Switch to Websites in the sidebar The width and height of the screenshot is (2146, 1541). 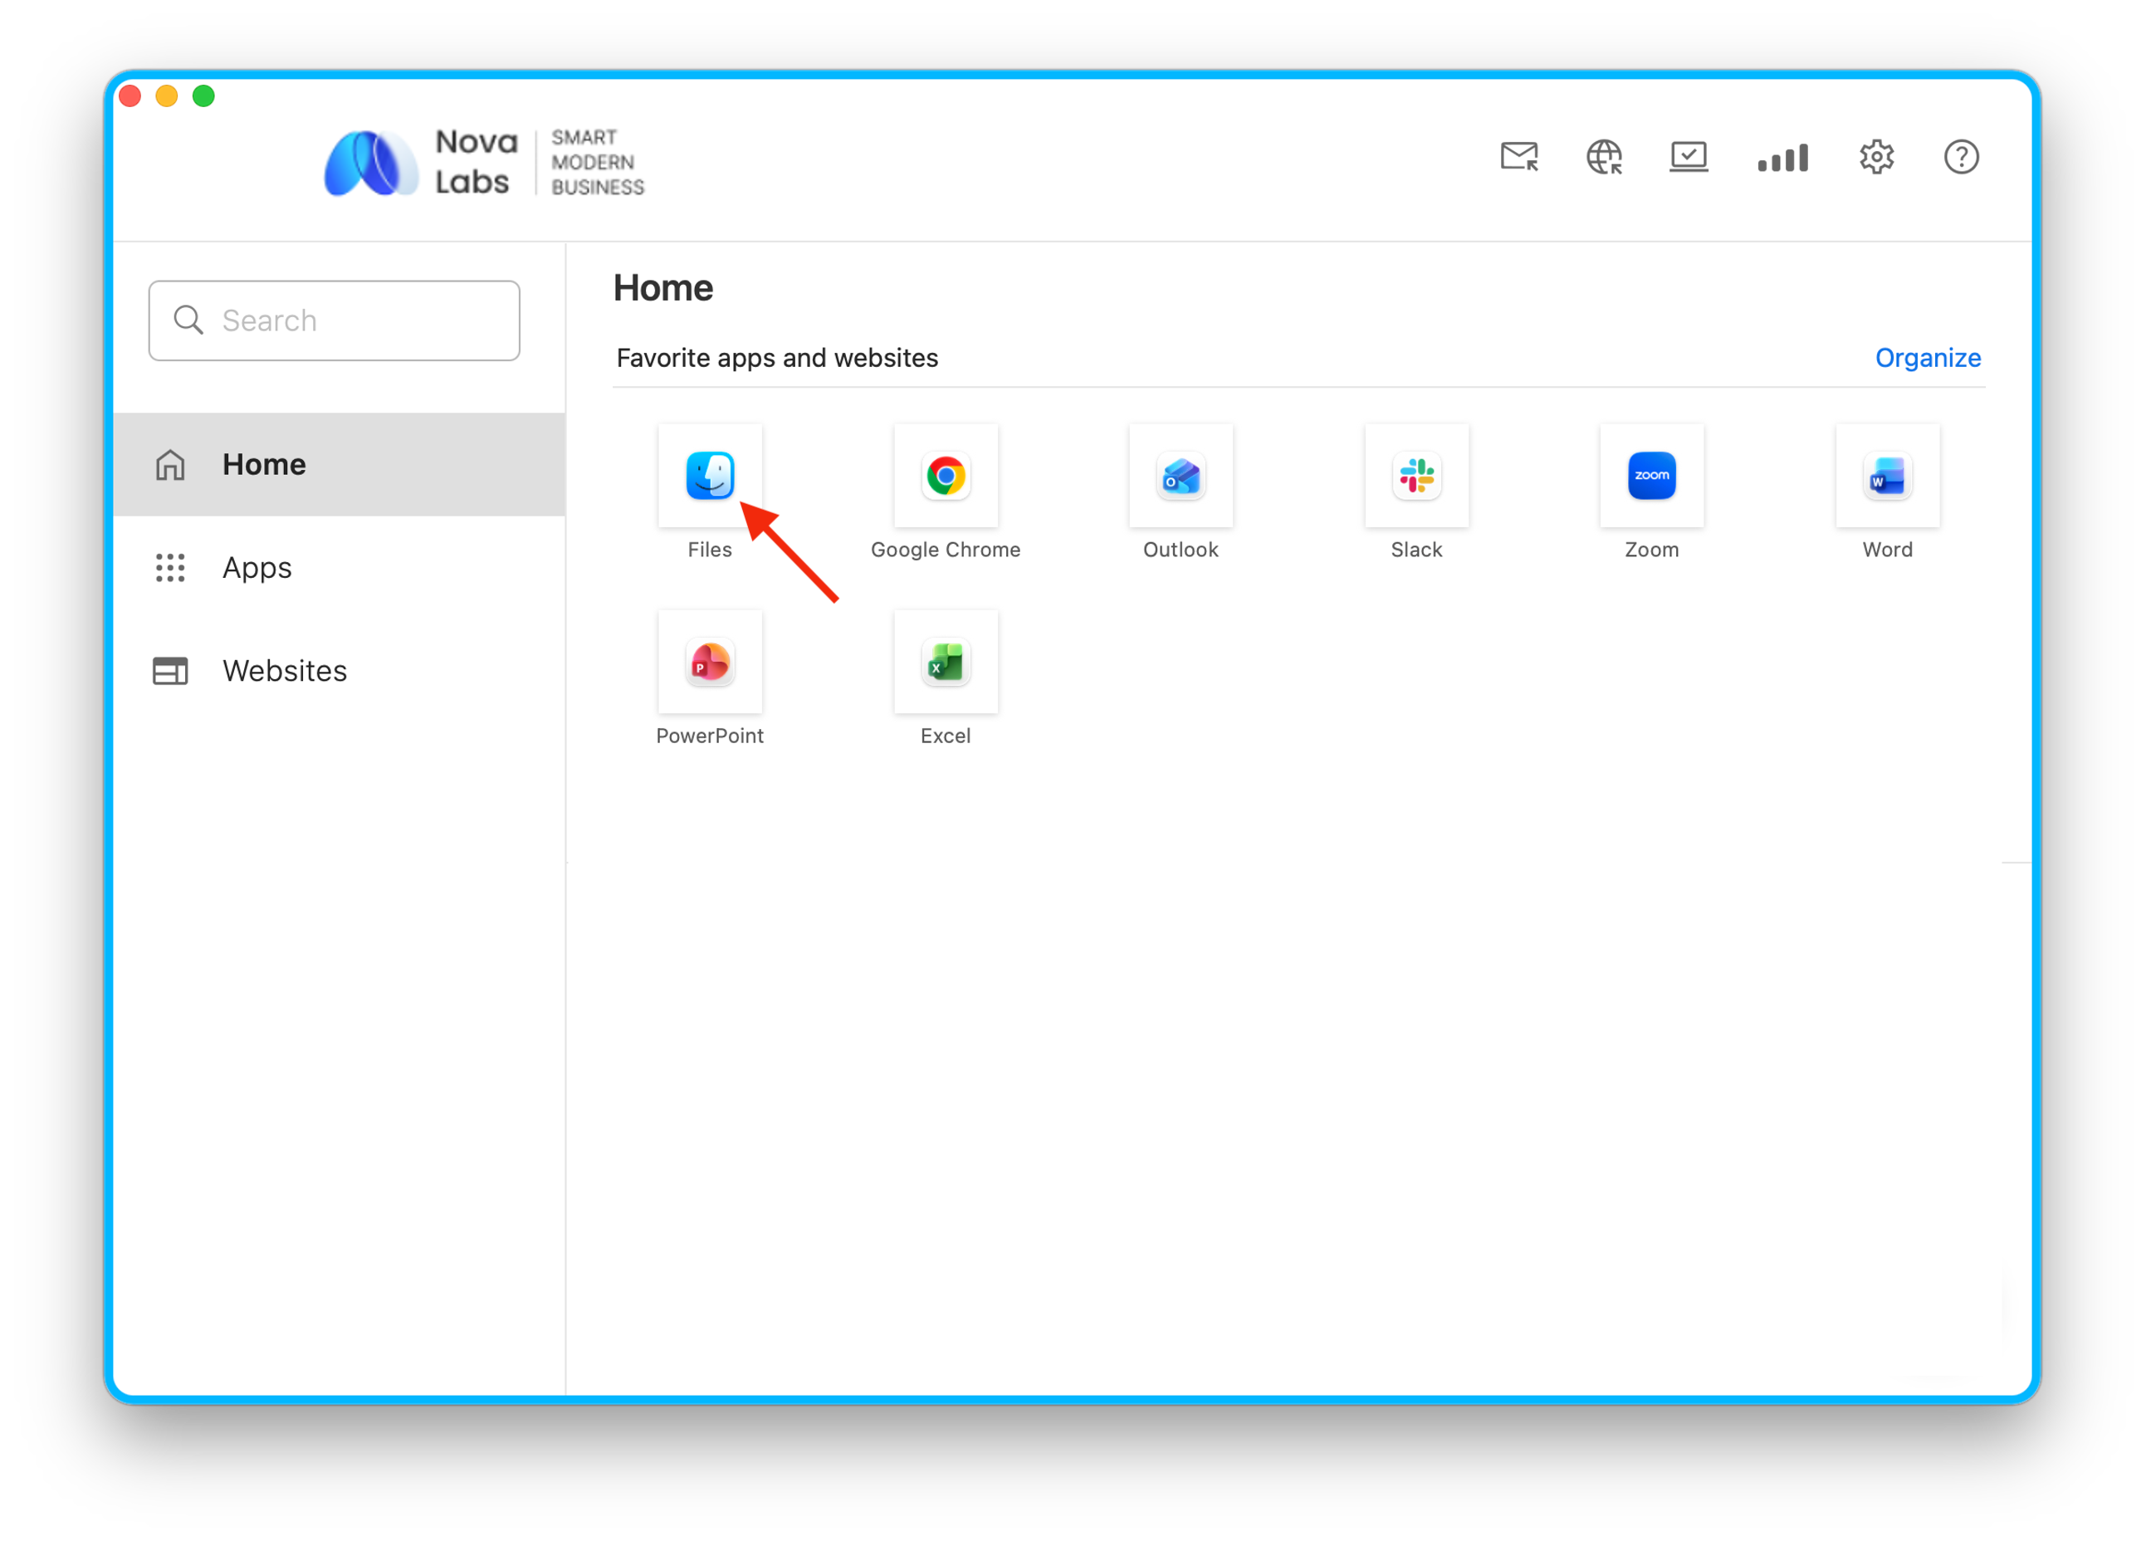click(339, 670)
